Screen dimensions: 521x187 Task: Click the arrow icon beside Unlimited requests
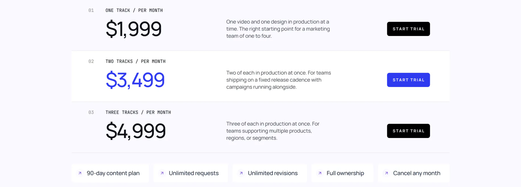point(162,173)
